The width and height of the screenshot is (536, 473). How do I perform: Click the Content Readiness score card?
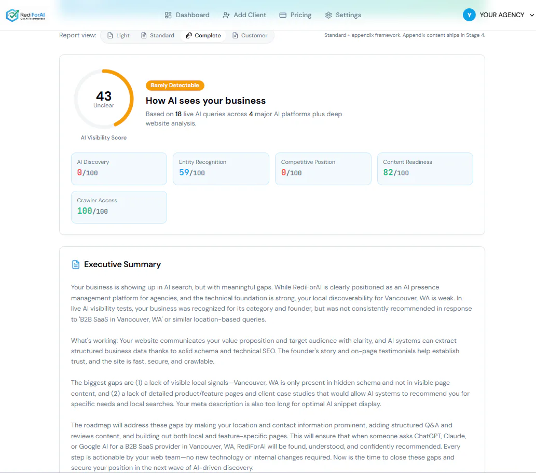tap(425, 169)
